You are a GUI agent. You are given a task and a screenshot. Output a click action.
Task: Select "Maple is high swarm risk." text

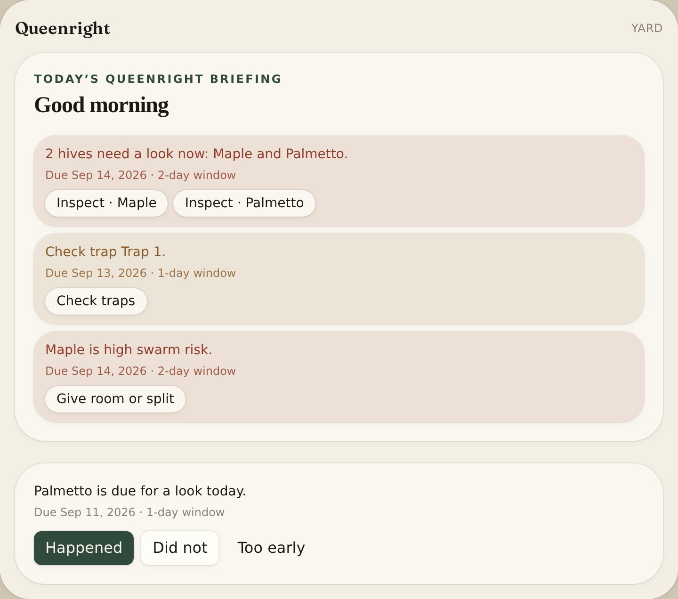129,350
